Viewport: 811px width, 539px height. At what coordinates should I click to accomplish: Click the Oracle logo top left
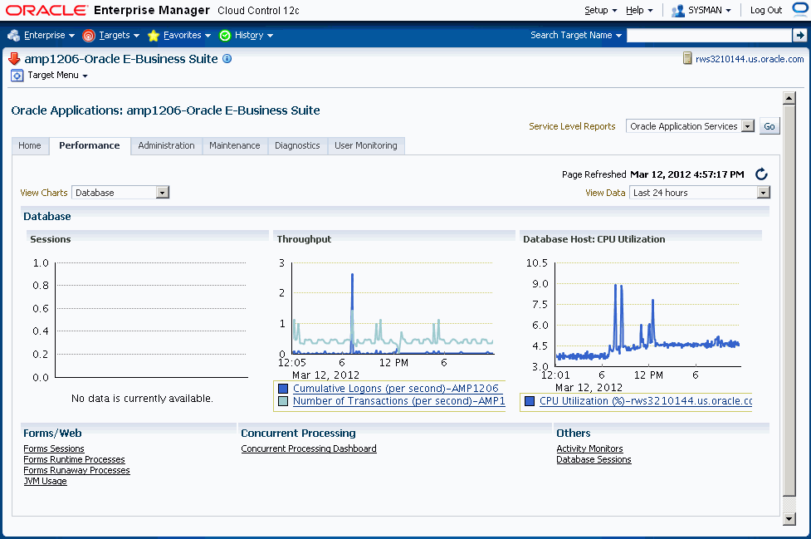[47, 10]
